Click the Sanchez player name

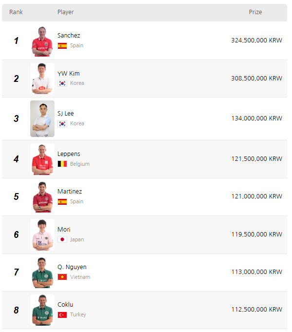coord(69,36)
